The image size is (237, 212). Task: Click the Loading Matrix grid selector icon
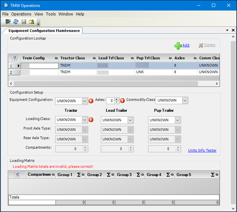[17, 175]
